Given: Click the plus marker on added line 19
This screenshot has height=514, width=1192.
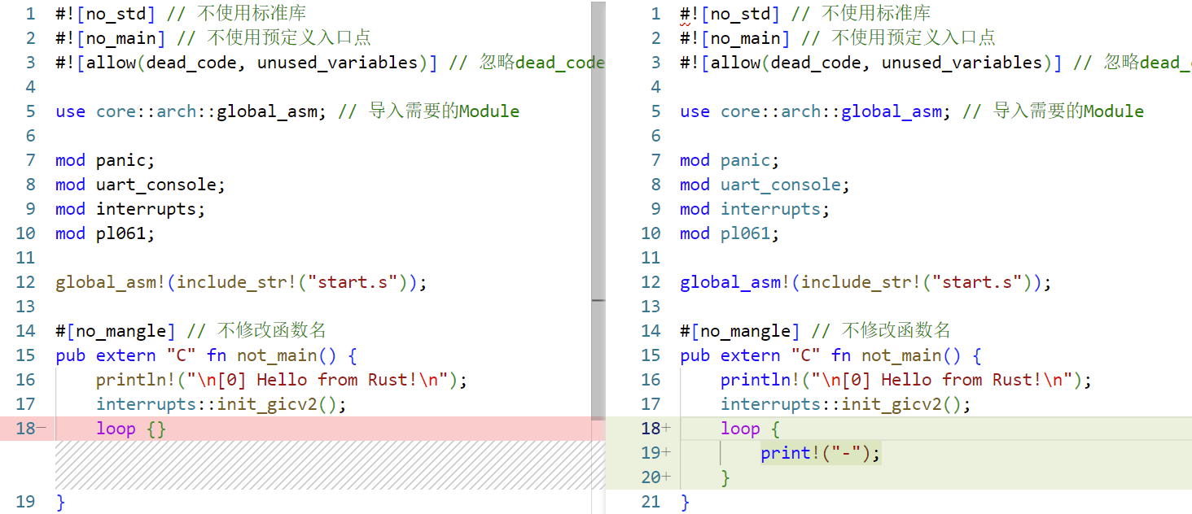Looking at the screenshot, I should tap(667, 453).
